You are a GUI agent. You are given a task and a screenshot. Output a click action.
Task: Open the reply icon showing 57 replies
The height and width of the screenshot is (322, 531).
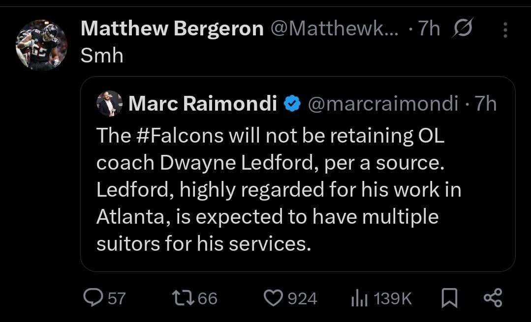pyautogui.click(x=94, y=297)
